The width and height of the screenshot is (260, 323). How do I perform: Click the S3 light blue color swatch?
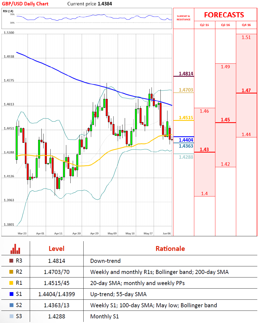tap(11, 316)
